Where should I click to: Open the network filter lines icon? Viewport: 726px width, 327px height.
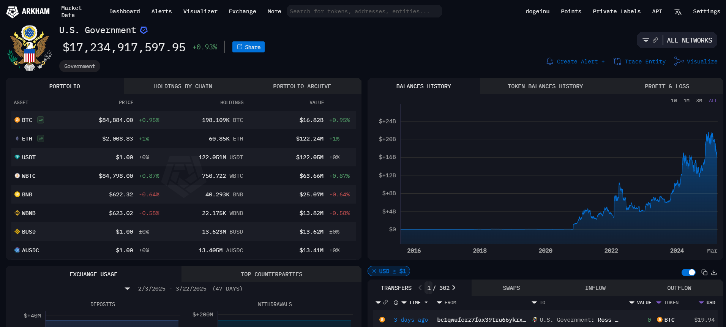646,40
